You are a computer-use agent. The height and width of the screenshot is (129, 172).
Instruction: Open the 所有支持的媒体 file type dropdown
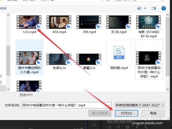tap(140, 105)
